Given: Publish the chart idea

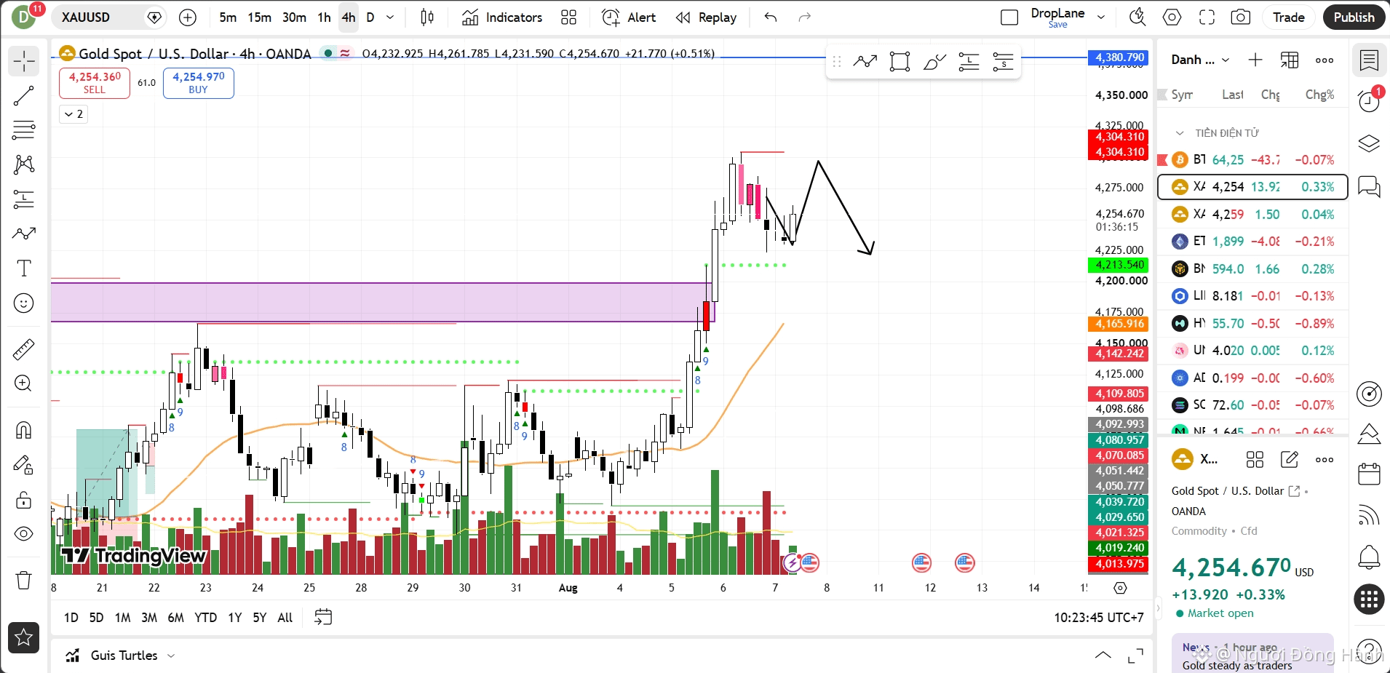Looking at the screenshot, I should coord(1354,17).
